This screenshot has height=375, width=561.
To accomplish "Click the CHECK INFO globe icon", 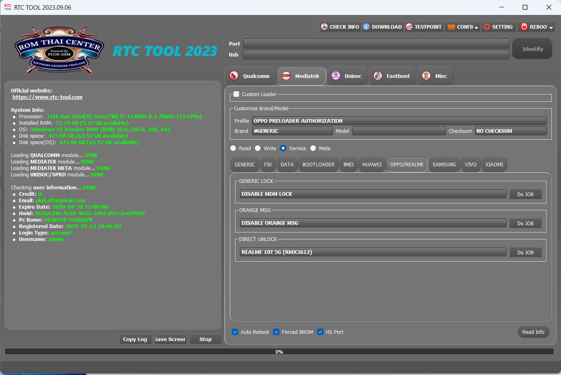I will 324,27.
